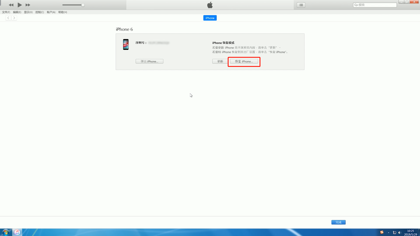The image size is (420, 236).
Task: Click the 更新 update button
Action: (x=220, y=61)
